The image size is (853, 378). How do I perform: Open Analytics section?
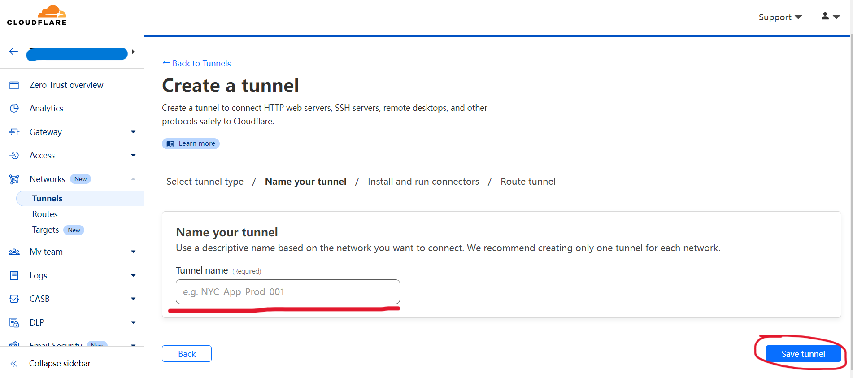46,109
